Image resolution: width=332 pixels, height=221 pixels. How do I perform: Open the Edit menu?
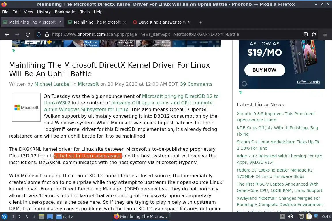16,12
